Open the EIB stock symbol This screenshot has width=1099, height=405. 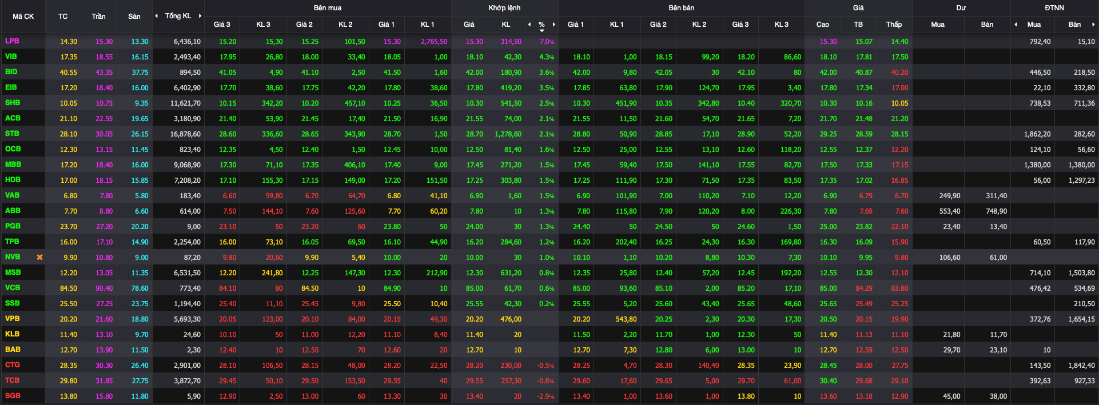[x=11, y=87]
